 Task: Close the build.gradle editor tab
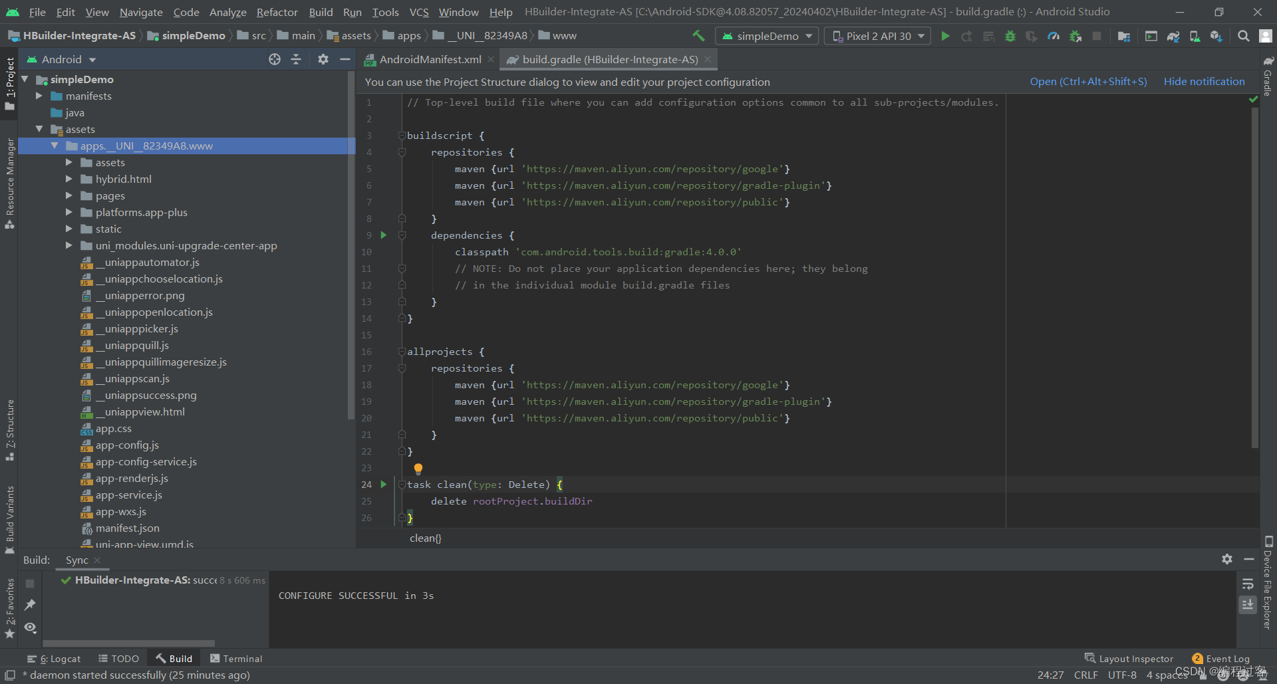click(708, 59)
